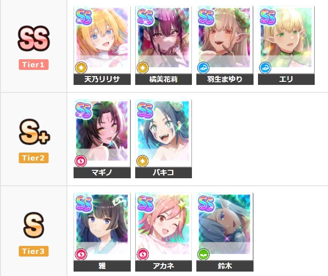Click the SS Tier1 rank icon
Viewport: 328px width, 276px height.
[34, 38]
